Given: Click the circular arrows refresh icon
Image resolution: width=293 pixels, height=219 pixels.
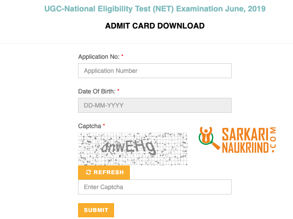Looking at the screenshot, I should pos(89,172).
